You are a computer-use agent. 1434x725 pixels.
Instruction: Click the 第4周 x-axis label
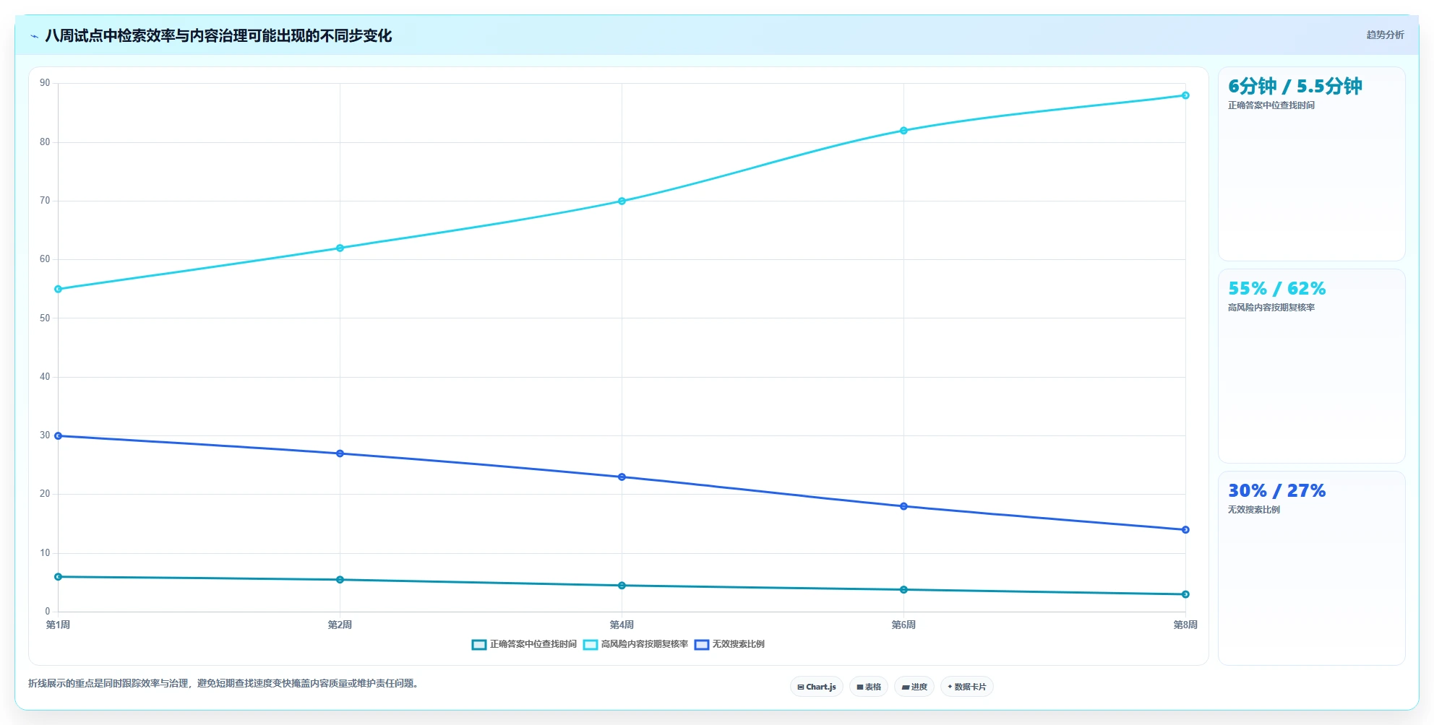[x=622, y=625]
